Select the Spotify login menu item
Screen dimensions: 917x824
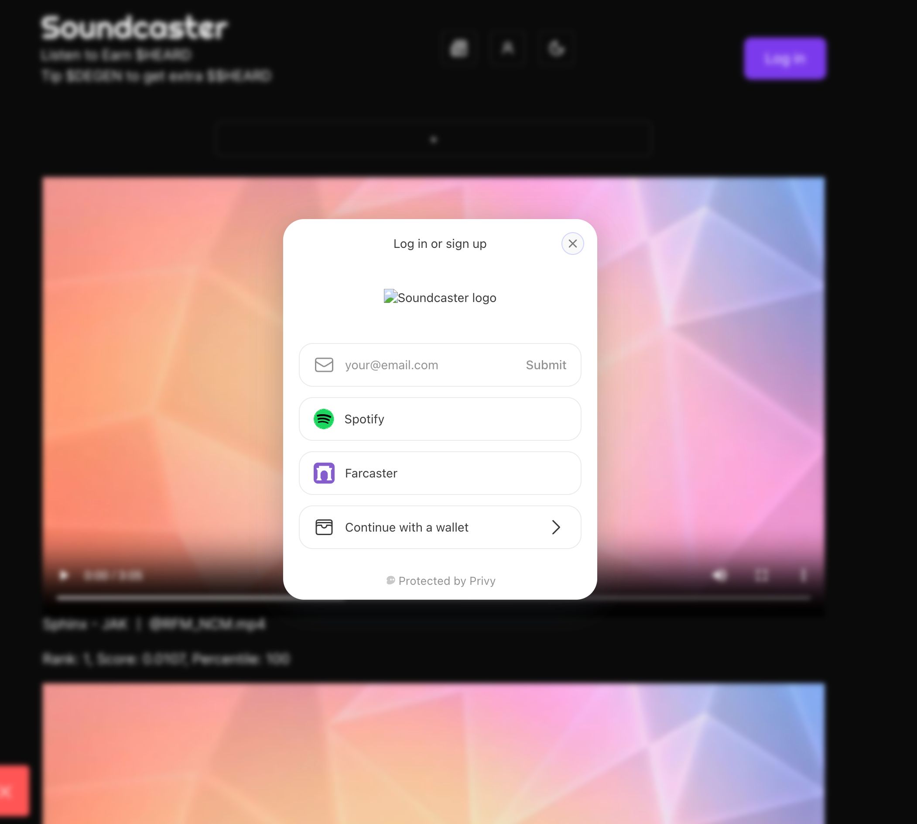point(440,419)
